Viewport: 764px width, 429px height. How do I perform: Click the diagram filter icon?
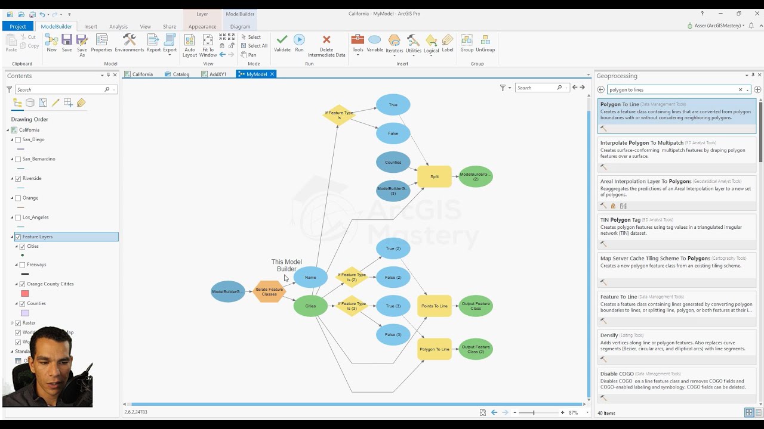pyautogui.click(x=503, y=88)
